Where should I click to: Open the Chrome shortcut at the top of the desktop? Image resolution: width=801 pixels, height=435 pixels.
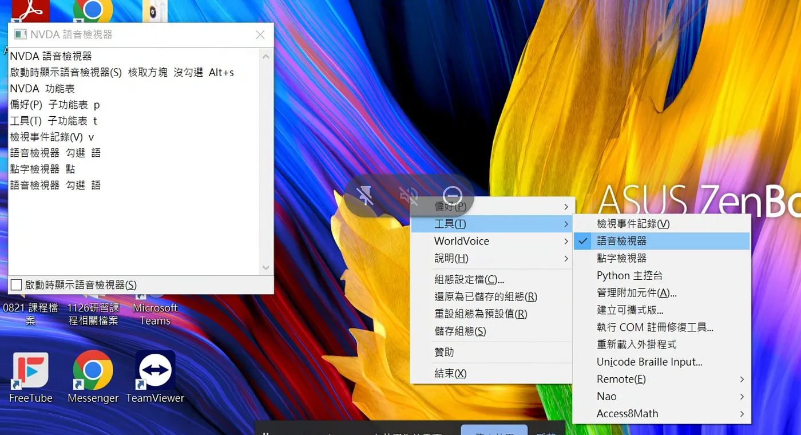[x=93, y=10]
